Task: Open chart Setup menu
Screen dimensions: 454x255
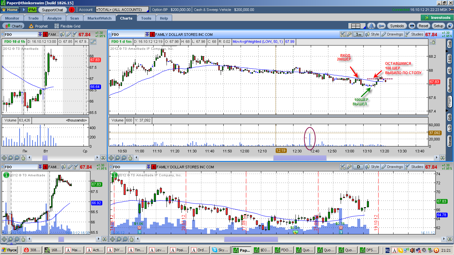Action: (438, 26)
